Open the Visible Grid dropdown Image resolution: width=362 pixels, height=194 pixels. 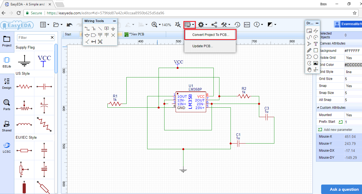coord(353,58)
